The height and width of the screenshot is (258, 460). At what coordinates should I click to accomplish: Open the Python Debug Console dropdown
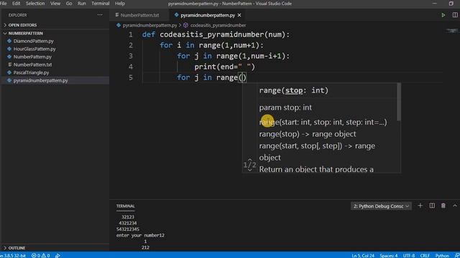point(381,206)
